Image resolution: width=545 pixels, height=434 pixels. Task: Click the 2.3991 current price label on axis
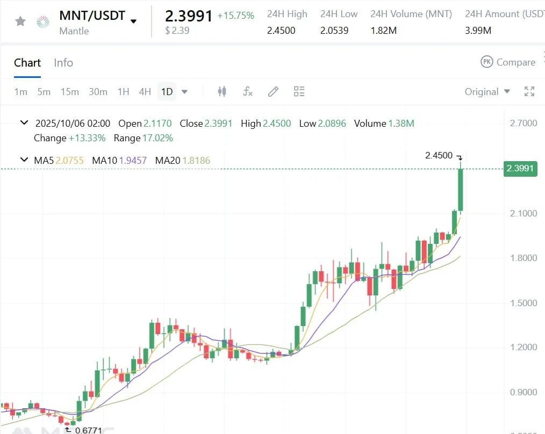(520, 169)
